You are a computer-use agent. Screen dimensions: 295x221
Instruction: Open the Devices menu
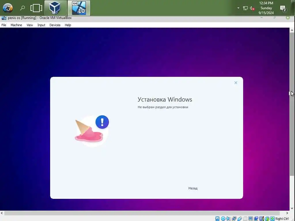(x=55, y=25)
